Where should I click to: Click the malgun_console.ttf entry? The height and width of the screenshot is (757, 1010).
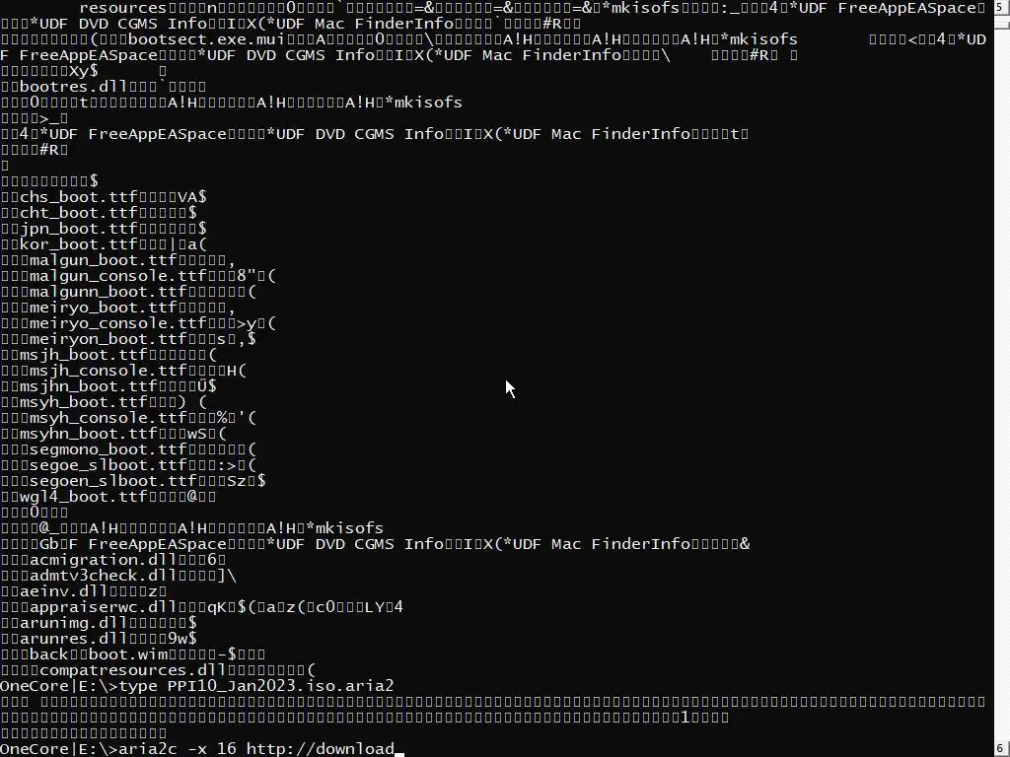pos(118,276)
